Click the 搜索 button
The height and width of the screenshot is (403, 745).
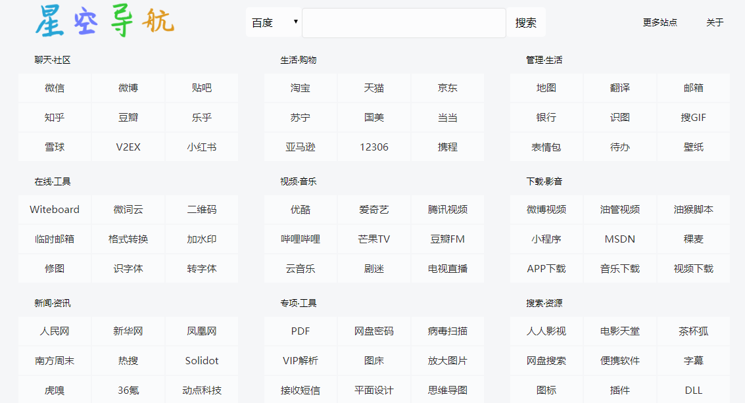tap(526, 22)
